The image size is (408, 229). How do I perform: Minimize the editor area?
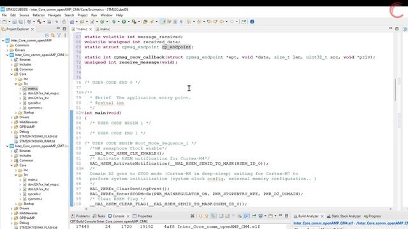tap(391, 28)
